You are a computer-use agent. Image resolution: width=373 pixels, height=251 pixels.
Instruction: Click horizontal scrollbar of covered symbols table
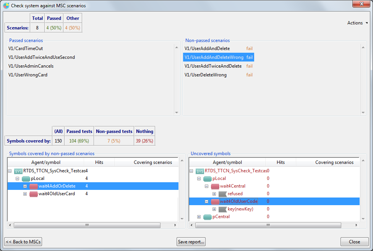pos(87,225)
